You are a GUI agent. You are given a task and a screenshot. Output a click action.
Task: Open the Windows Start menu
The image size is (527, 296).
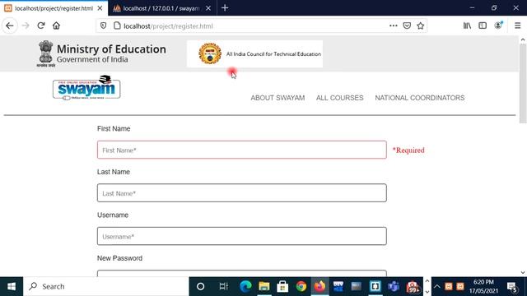point(12,286)
